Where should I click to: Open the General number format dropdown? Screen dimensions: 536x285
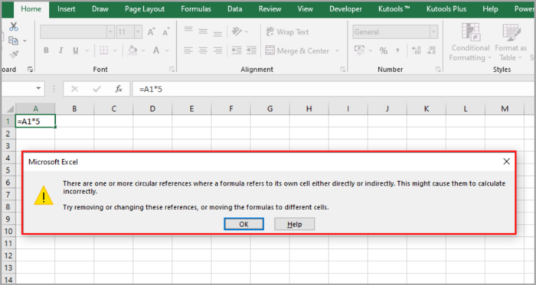click(x=434, y=32)
